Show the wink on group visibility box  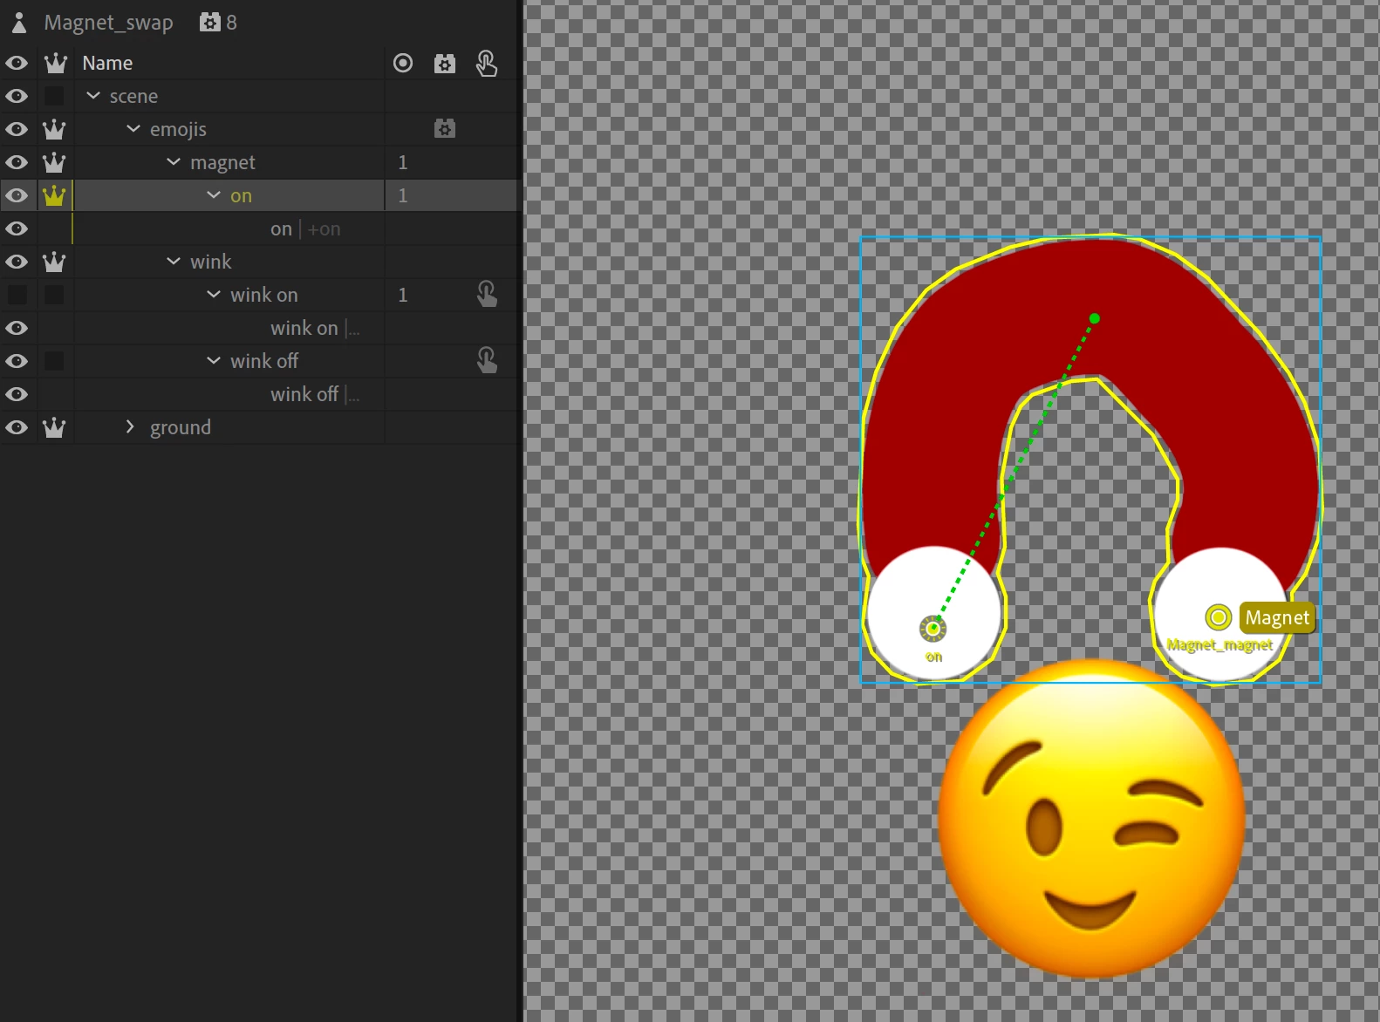pyautogui.click(x=17, y=295)
